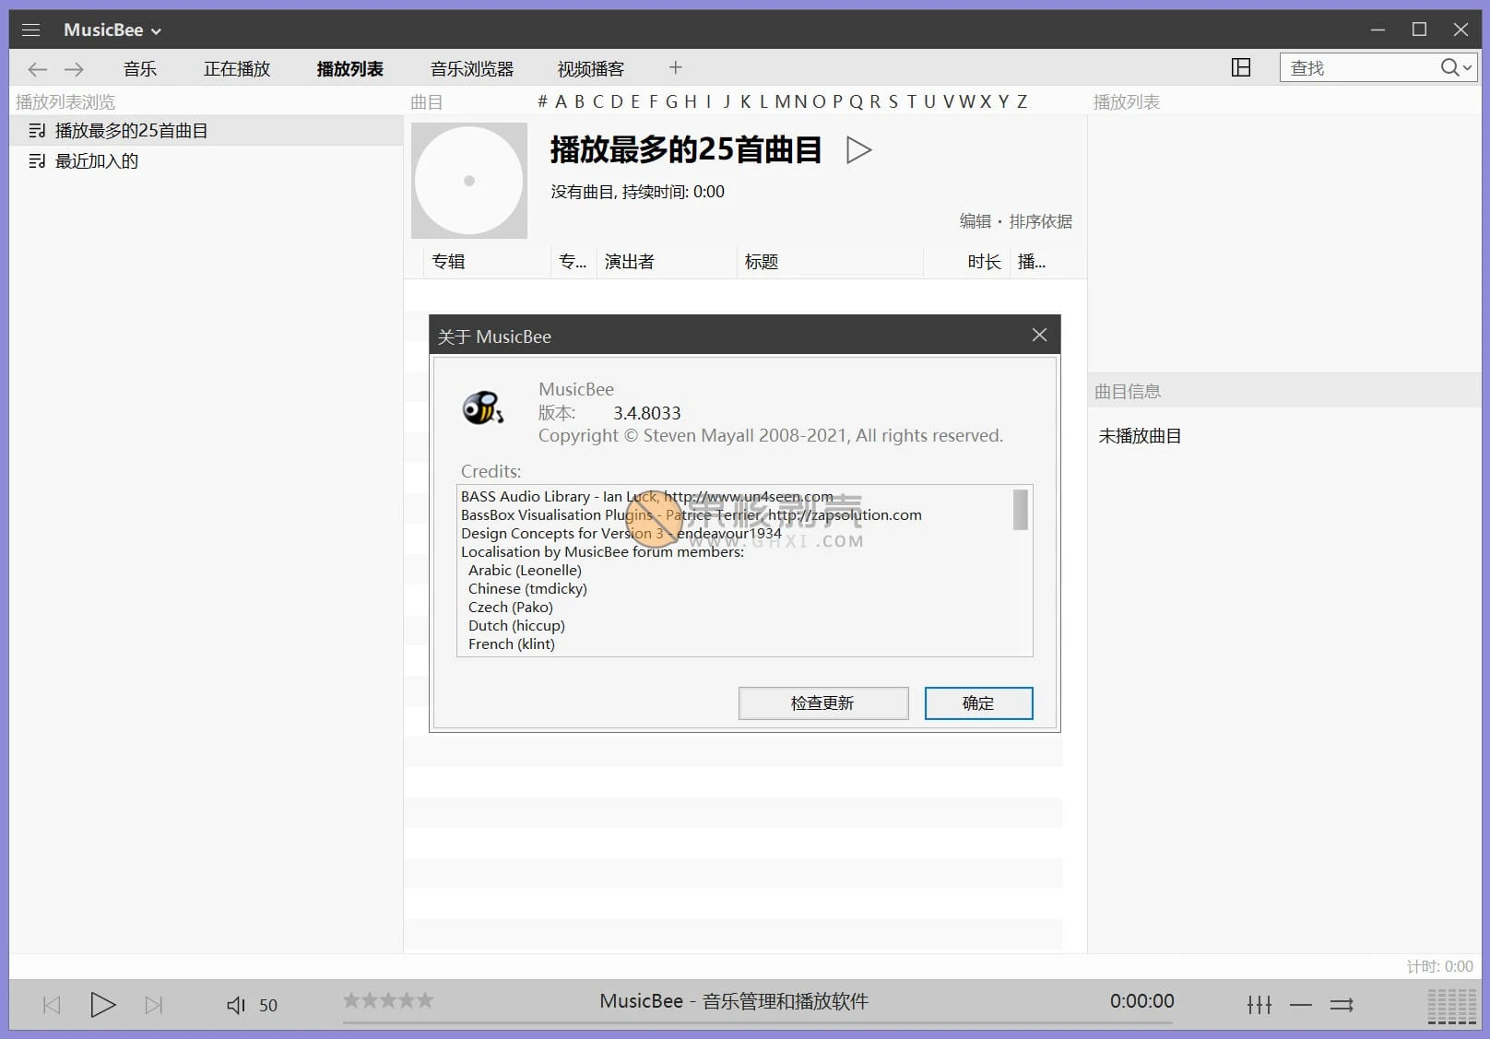The image size is (1490, 1039).
Task: Toggle the shuffle arrows icon
Action: tap(1342, 1005)
